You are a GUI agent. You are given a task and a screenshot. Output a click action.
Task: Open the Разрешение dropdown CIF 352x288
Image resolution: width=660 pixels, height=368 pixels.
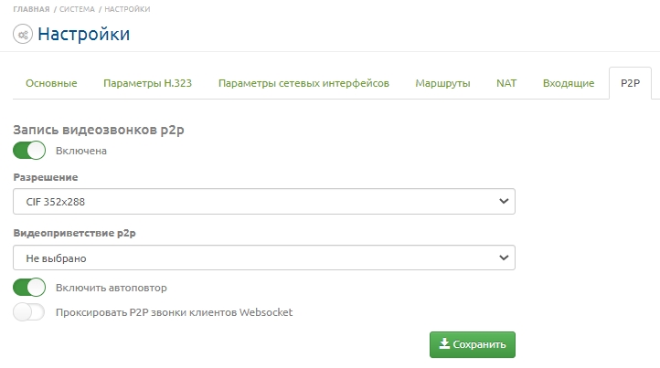pyautogui.click(x=264, y=202)
